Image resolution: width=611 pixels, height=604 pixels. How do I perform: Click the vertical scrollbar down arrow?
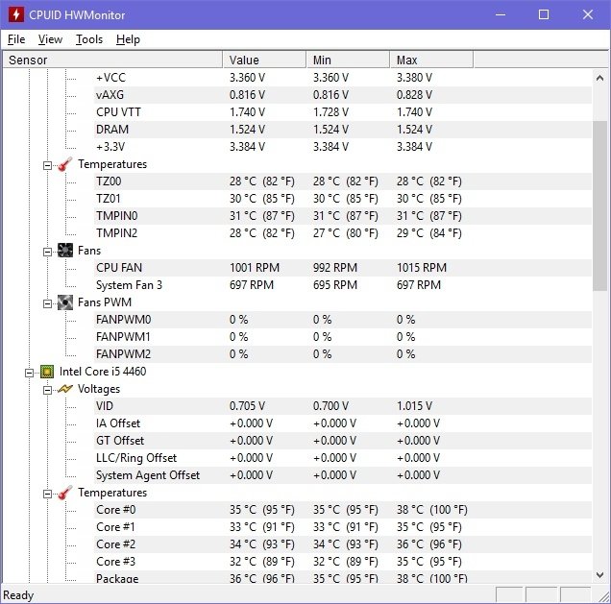[601, 576]
